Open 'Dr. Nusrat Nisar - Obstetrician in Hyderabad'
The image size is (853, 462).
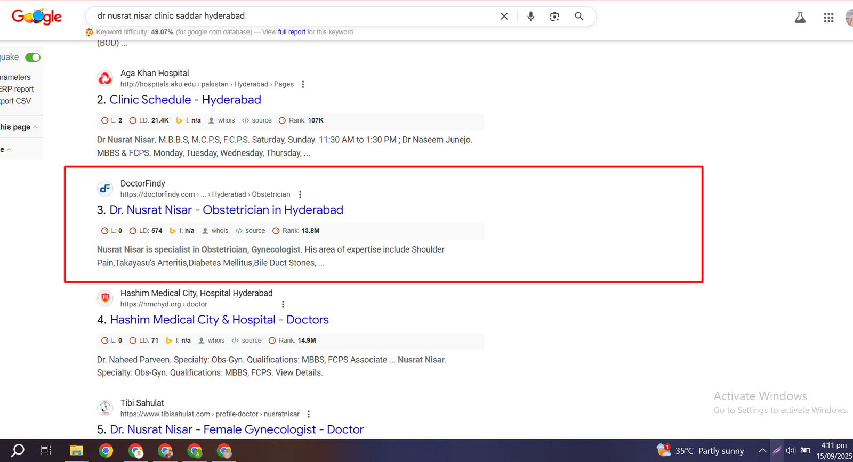(x=226, y=210)
